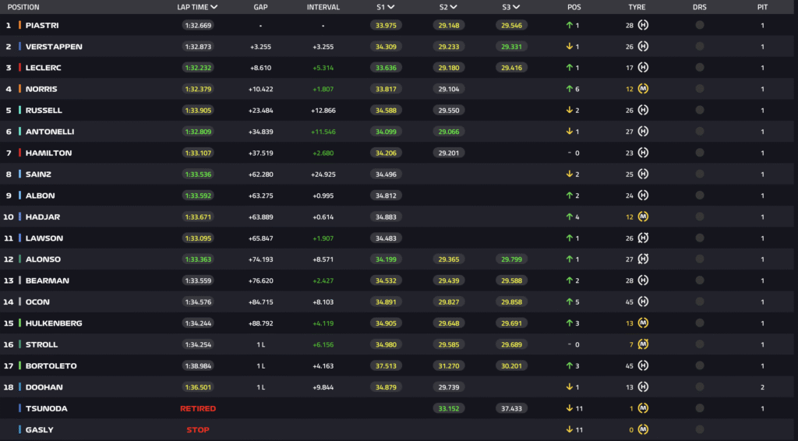Viewport: 798px width, 441px height.
Task: Click Gasly's red STOP status
Action: click(x=198, y=430)
